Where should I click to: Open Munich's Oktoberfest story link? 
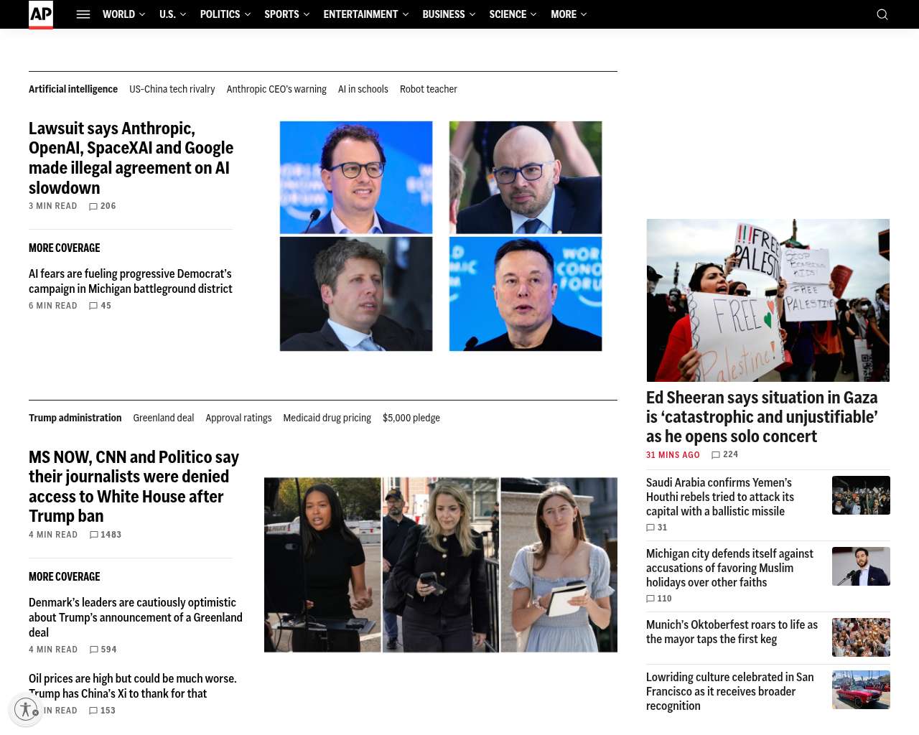[x=732, y=632]
